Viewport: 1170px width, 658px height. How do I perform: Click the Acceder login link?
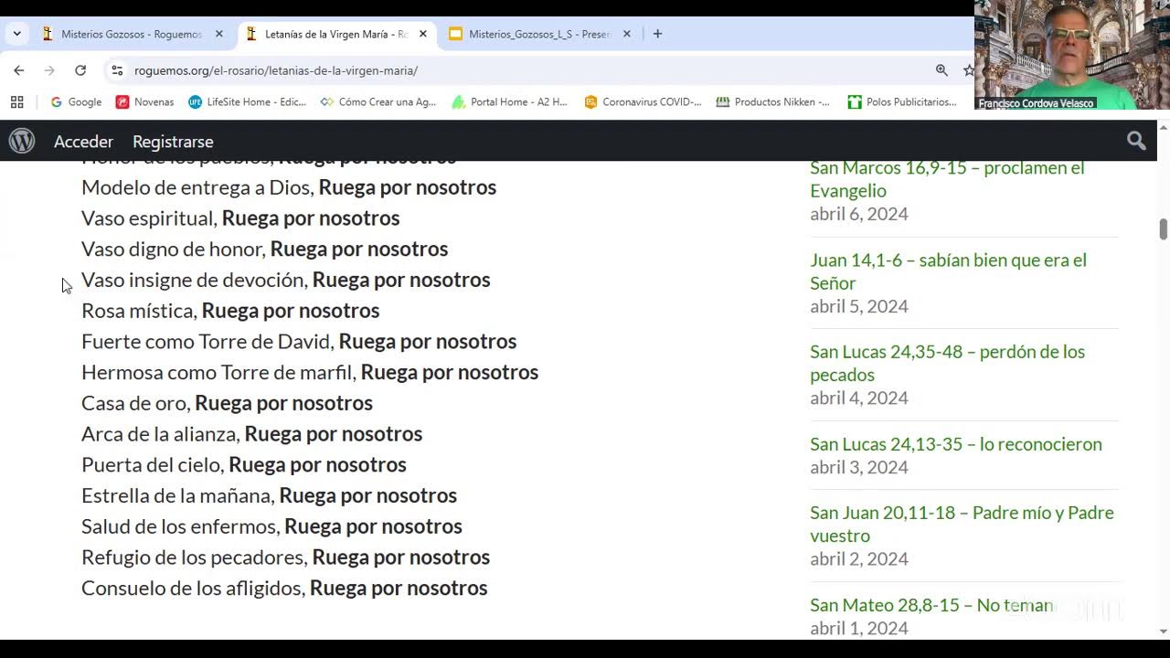click(x=83, y=142)
